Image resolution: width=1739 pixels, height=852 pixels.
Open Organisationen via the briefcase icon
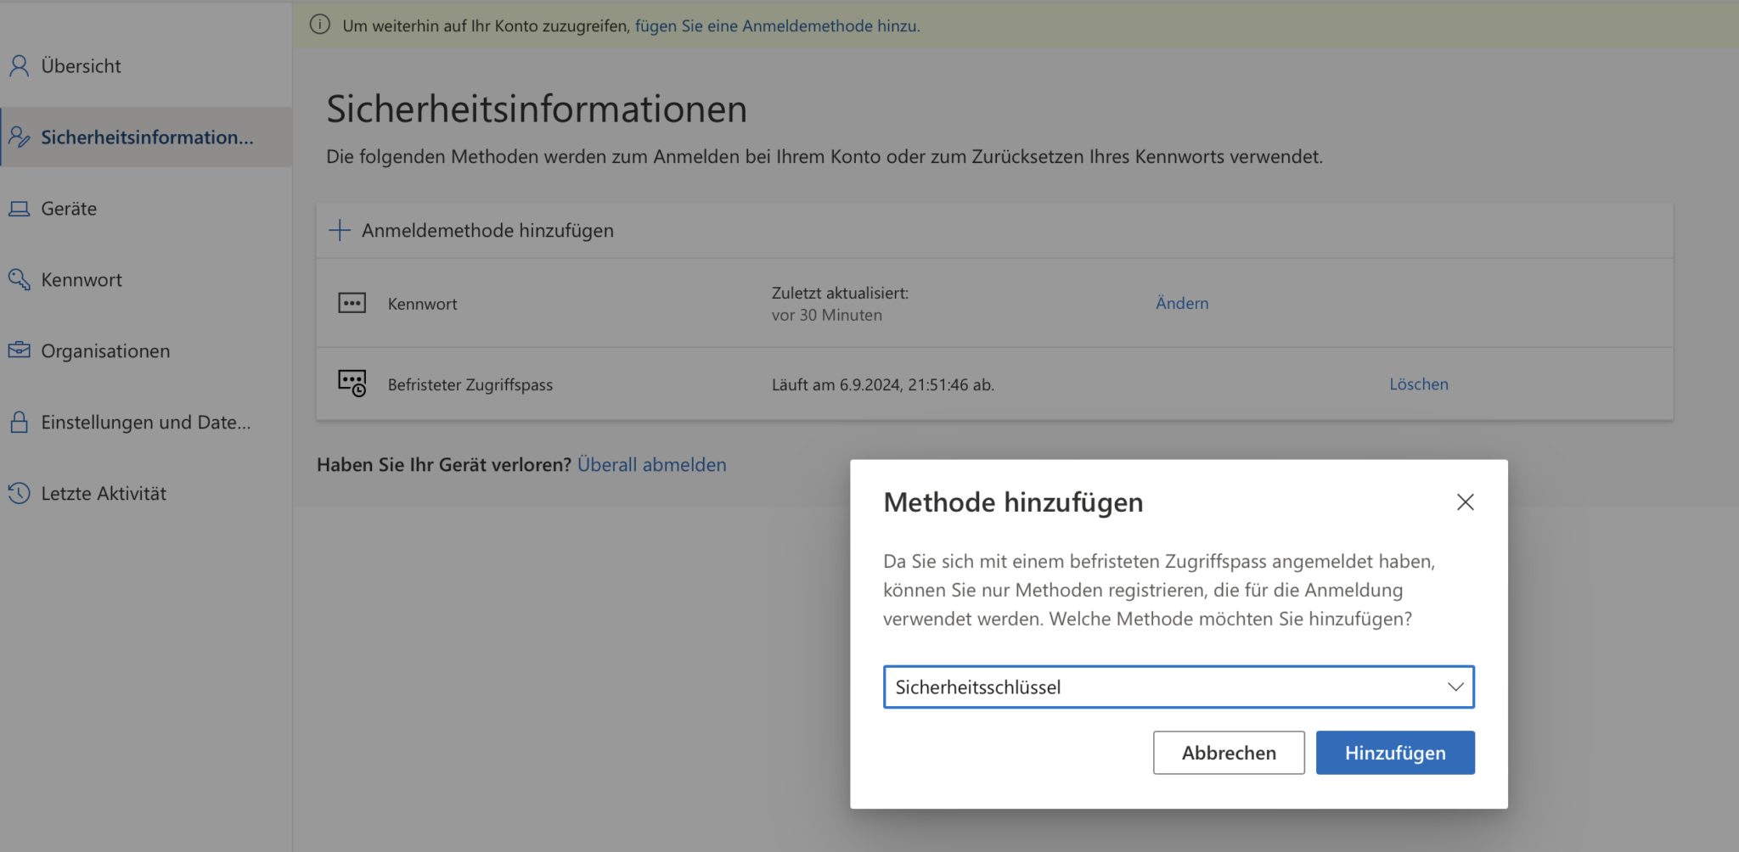[19, 350]
